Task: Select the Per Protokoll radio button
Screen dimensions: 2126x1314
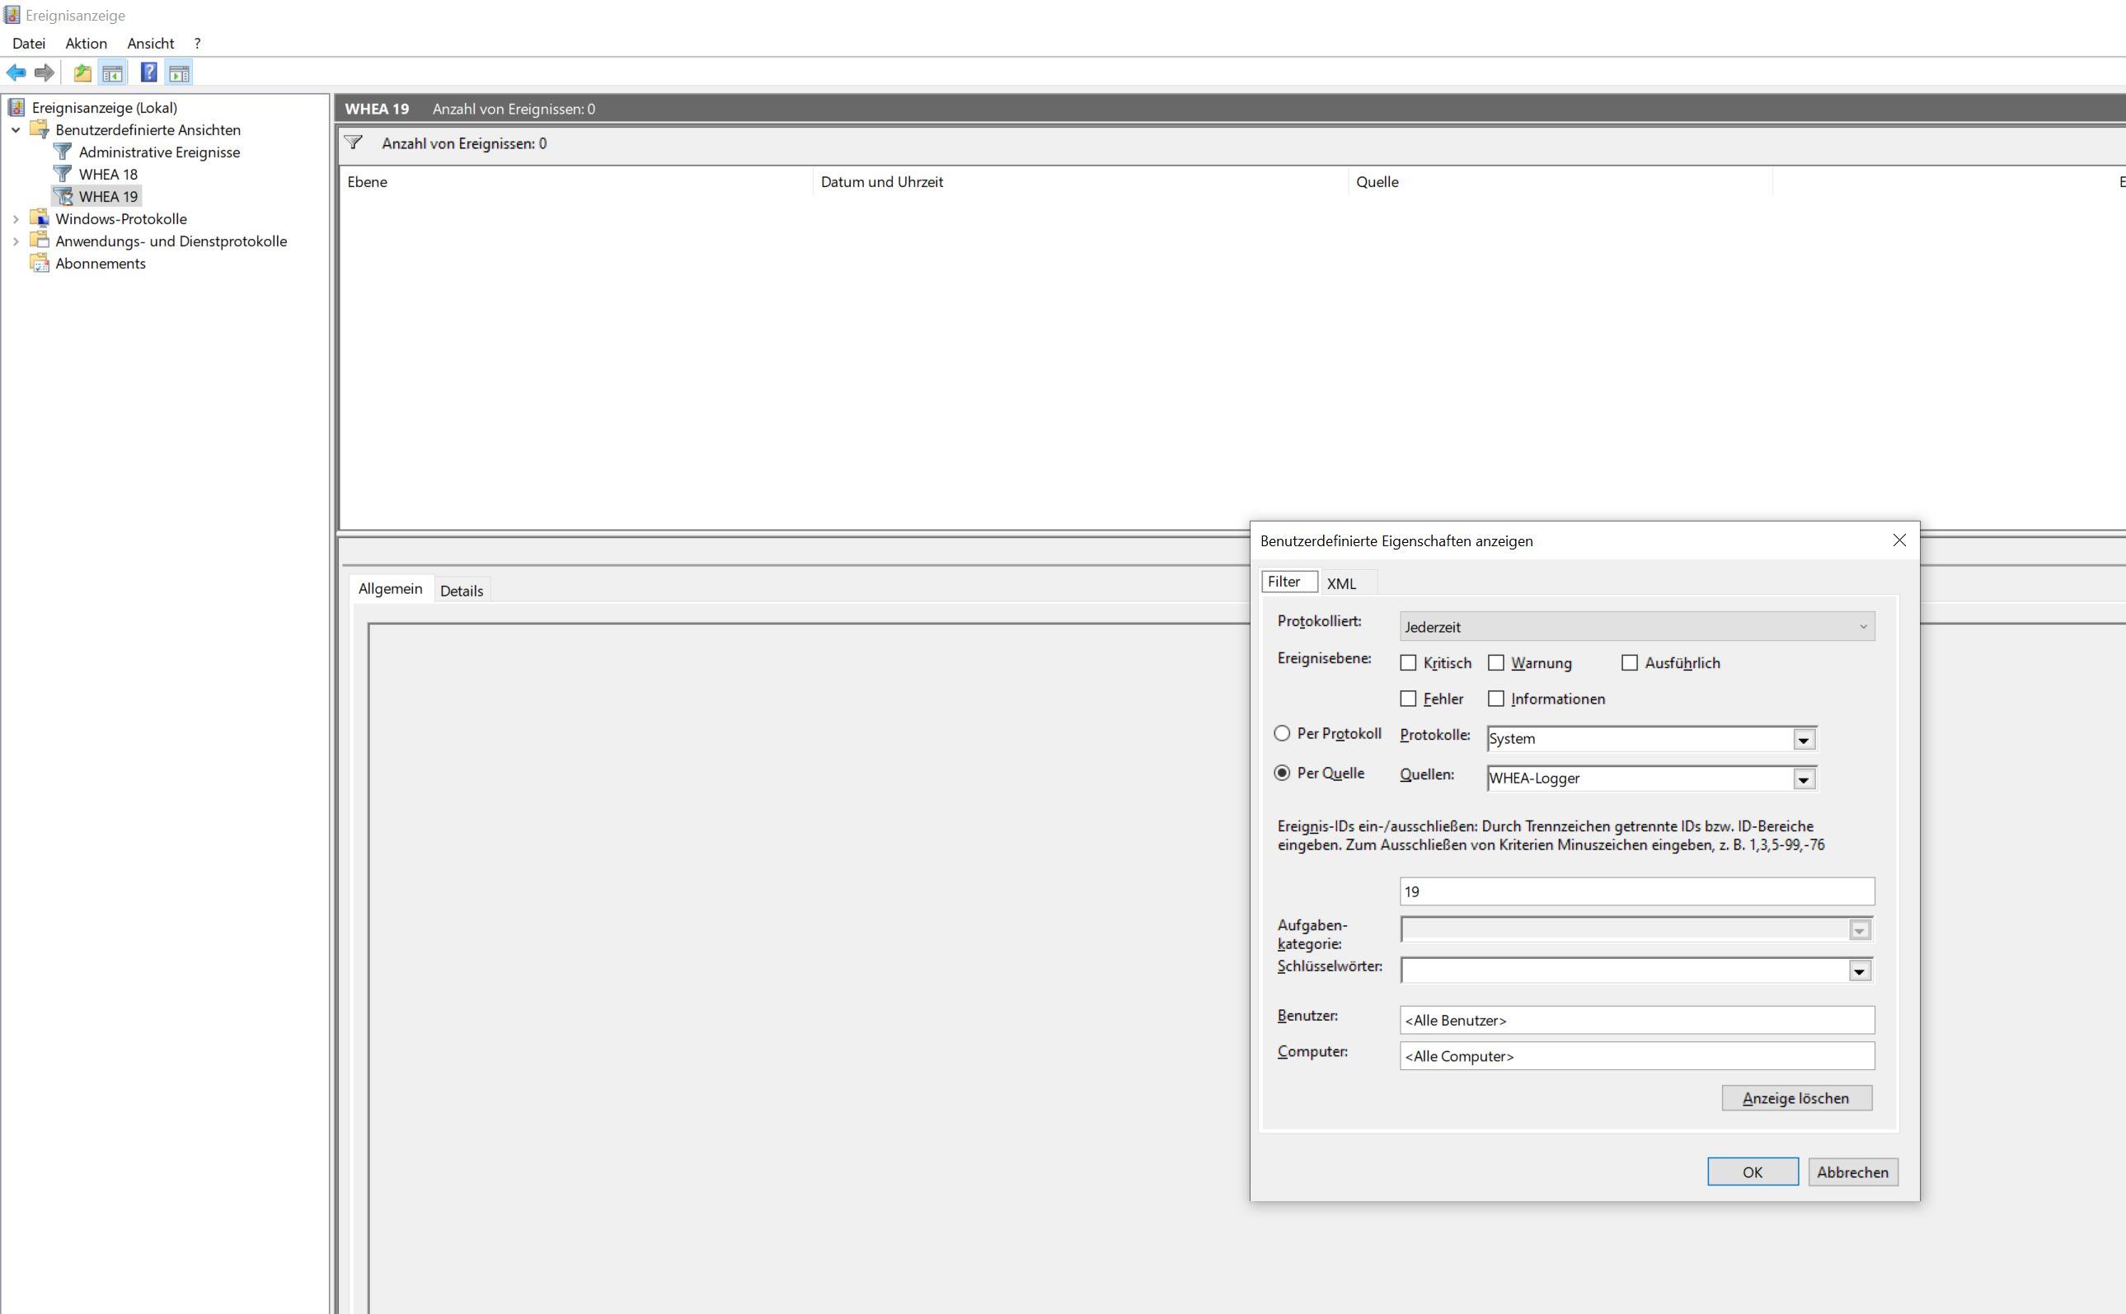Action: point(1282,733)
